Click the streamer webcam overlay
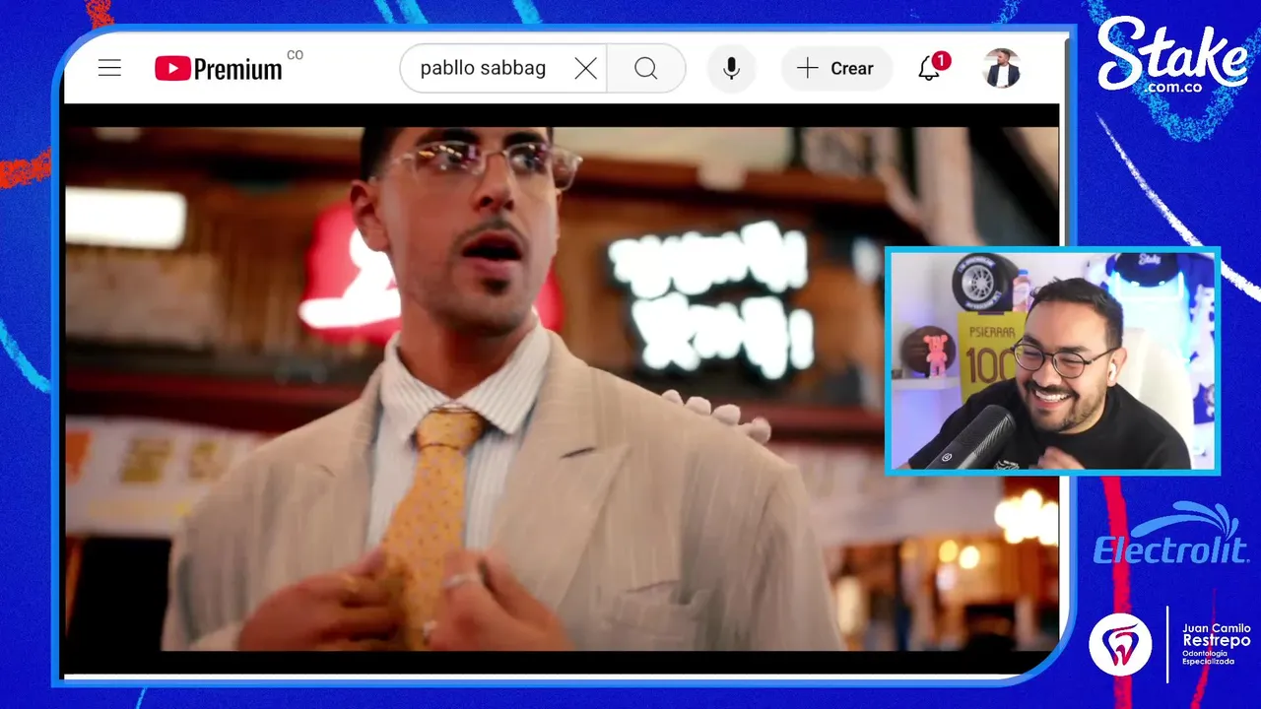 click(x=1053, y=360)
